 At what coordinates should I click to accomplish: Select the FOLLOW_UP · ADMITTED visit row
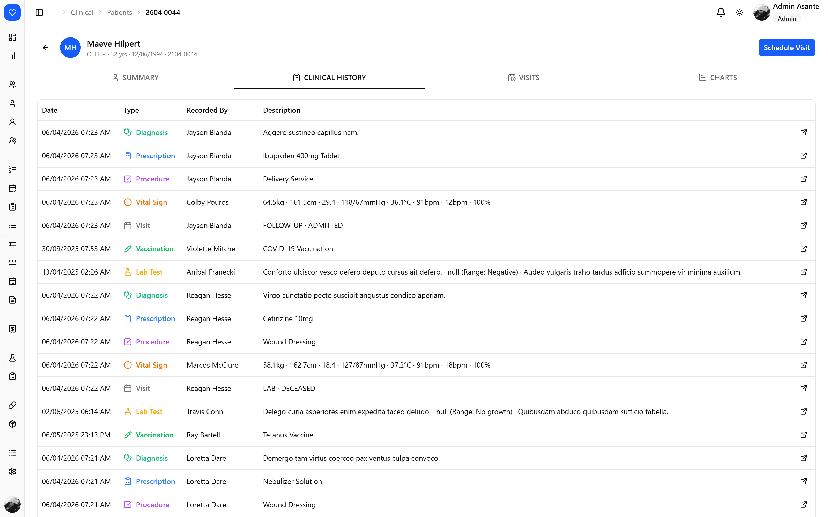click(x=426, y=225)
